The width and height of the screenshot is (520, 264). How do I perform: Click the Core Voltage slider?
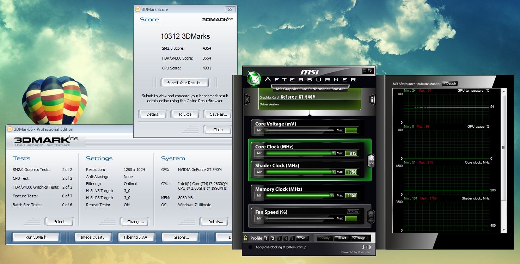(299, 130)
